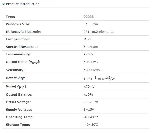Screen dimensions: 154x133
Task: Select the Detectivity value cell
Action: point(114,78)
